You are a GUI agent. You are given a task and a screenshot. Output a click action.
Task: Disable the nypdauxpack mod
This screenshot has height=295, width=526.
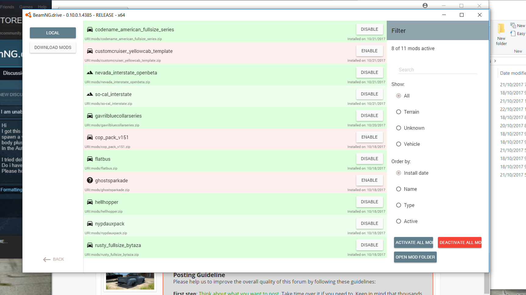[x=369, y=223]
